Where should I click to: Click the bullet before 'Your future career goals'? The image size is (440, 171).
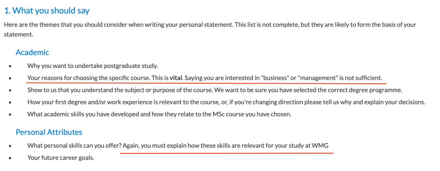10,158
